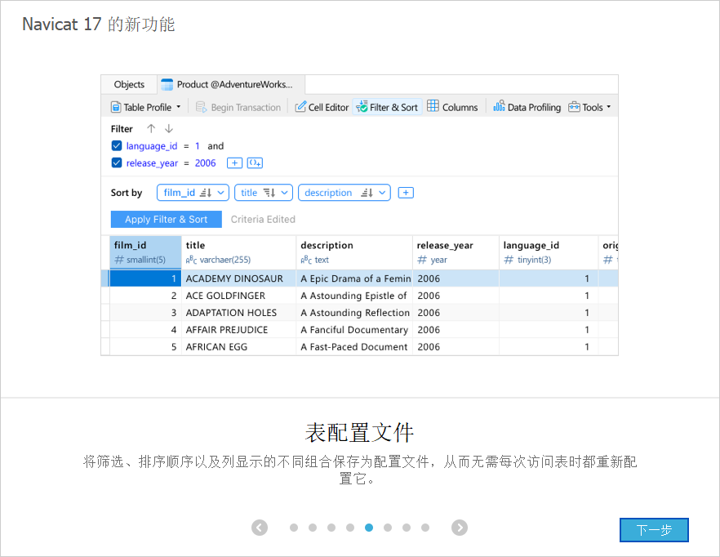This screenshot has width=720, height=557.
Task: Click the Begin Transaction toolbar item
Action: tap(238, 108)
